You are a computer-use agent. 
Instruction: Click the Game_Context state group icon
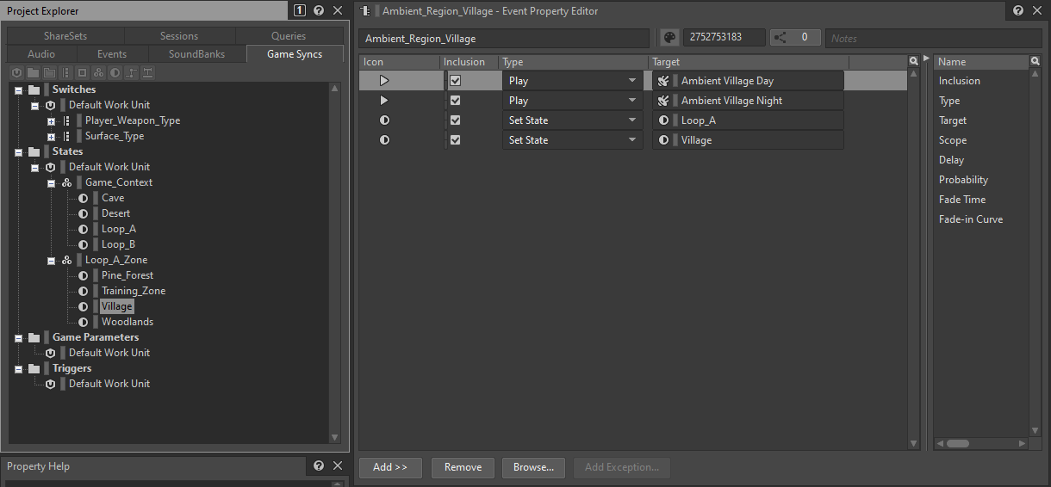click(66, 182)
